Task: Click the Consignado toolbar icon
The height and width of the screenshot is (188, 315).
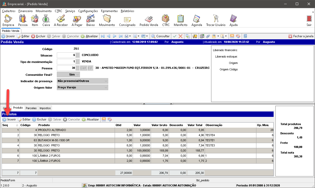Action: [127, 20]
